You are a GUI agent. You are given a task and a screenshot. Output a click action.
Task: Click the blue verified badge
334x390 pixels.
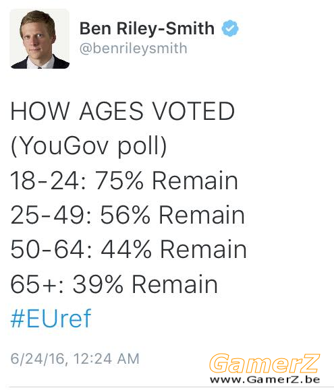(x=230, y=28)
